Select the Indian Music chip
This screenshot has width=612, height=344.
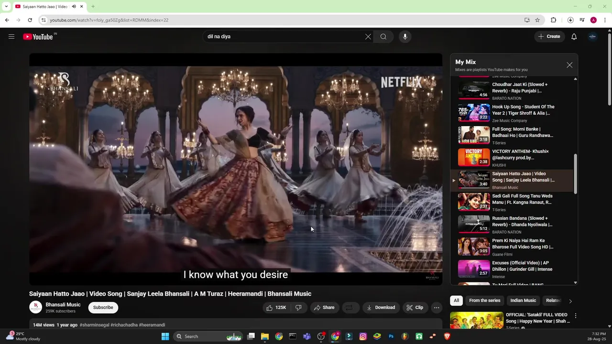pos(523,301)
